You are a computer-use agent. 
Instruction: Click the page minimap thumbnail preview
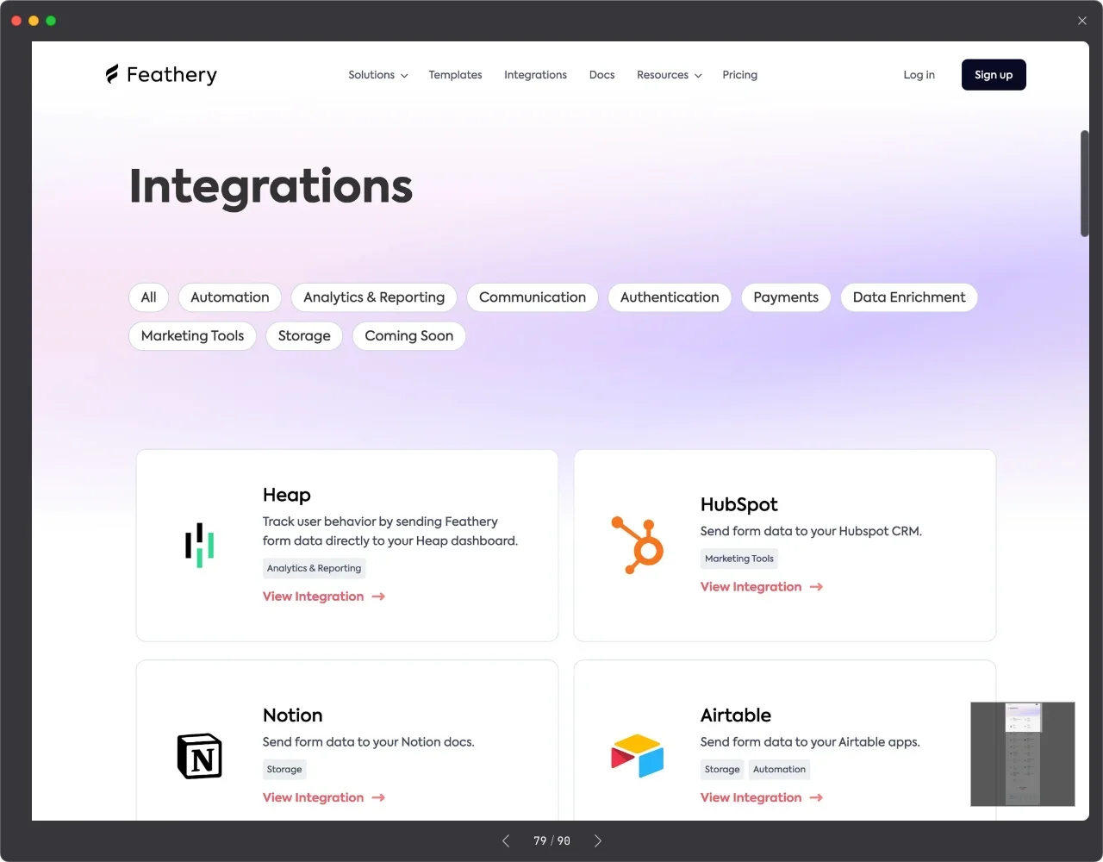pos(1023,754)
